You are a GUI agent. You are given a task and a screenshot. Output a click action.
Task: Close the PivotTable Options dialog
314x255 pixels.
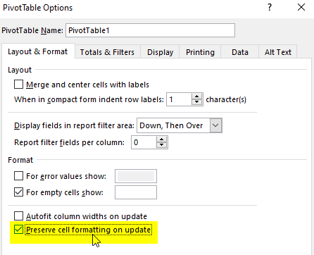tap(301, 7)
